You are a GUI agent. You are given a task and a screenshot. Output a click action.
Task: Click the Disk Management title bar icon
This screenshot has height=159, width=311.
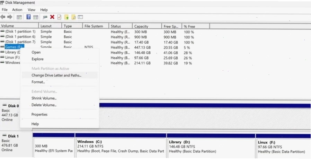click(x=2, y=2)
